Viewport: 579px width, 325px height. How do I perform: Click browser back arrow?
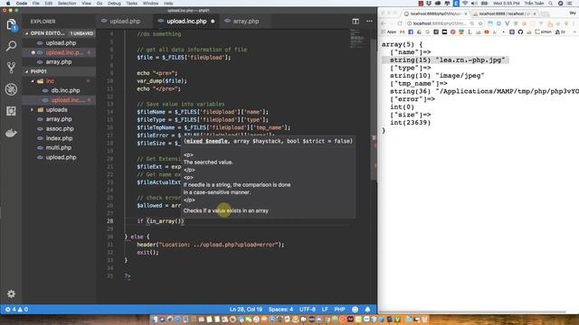[x=384, y=23]
